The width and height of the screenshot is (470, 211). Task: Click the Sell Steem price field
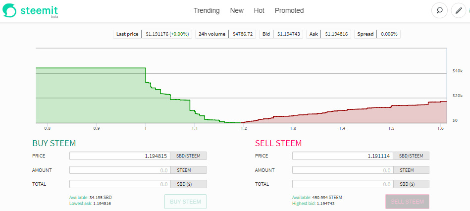343,156
